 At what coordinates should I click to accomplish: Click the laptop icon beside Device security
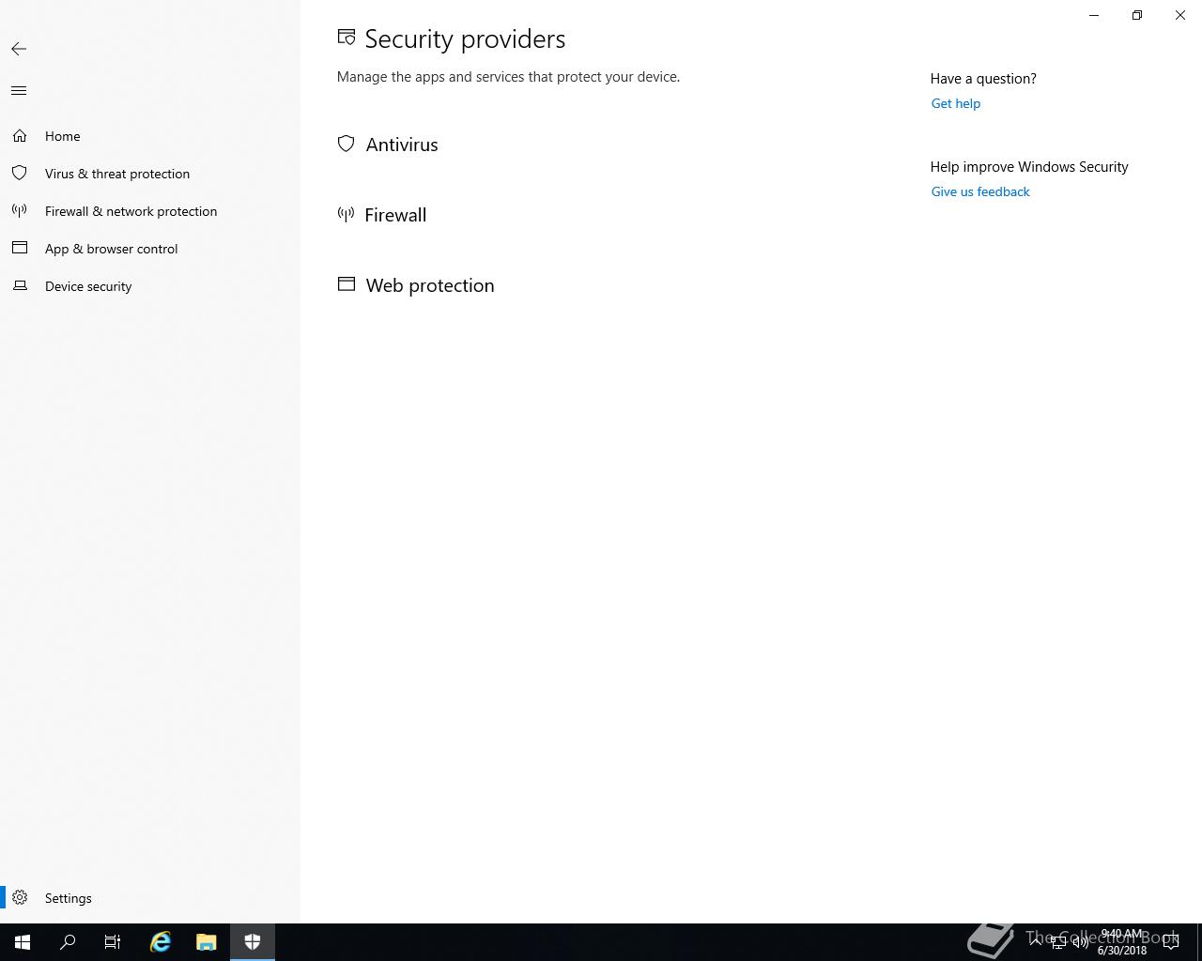[20, 285]
